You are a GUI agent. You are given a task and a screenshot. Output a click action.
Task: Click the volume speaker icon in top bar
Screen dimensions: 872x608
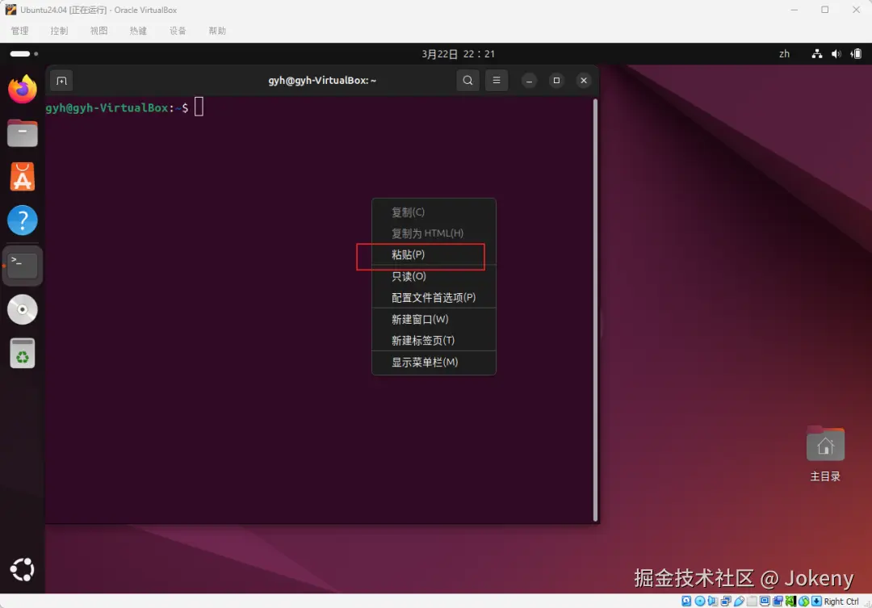(836, 54)
